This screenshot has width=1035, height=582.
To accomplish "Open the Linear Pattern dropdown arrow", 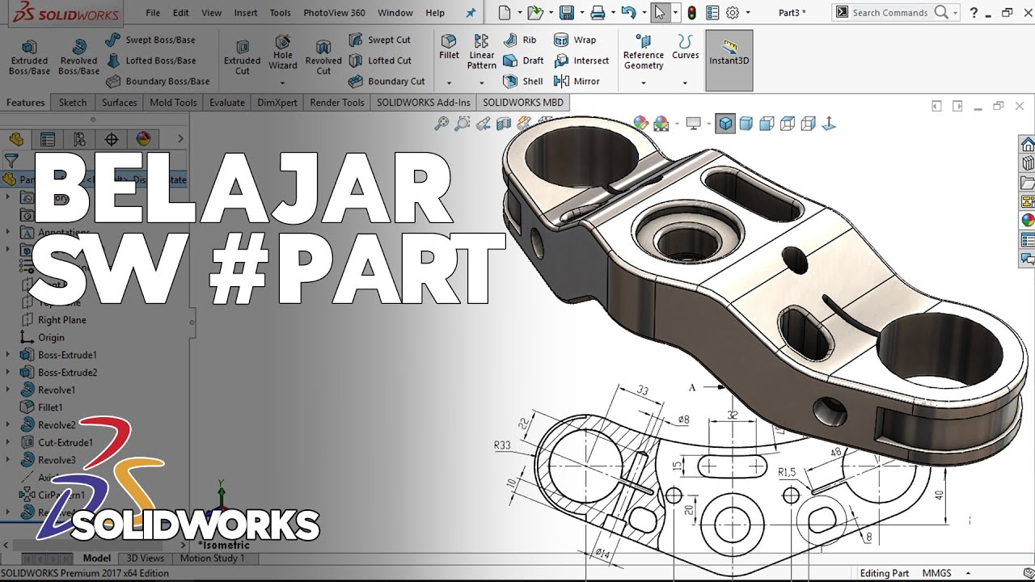I will tap(482, 82).
